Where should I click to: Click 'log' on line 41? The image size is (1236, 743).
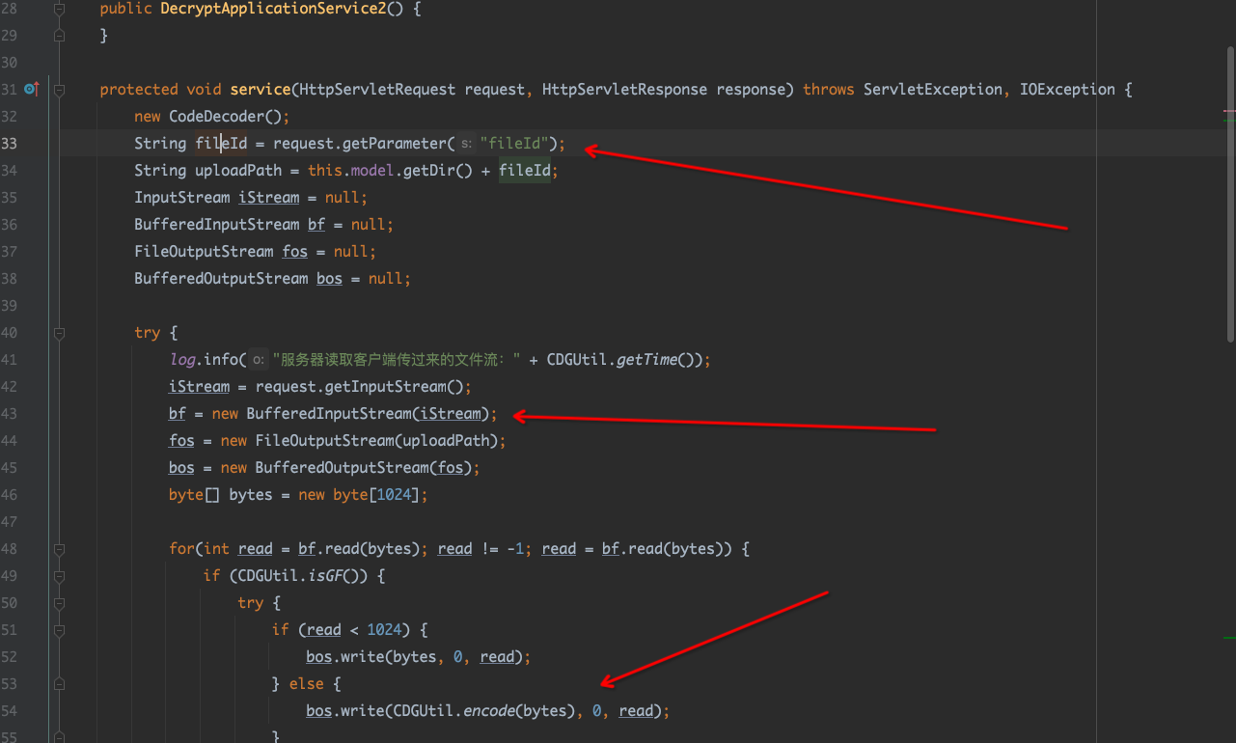tap(182, 360)
